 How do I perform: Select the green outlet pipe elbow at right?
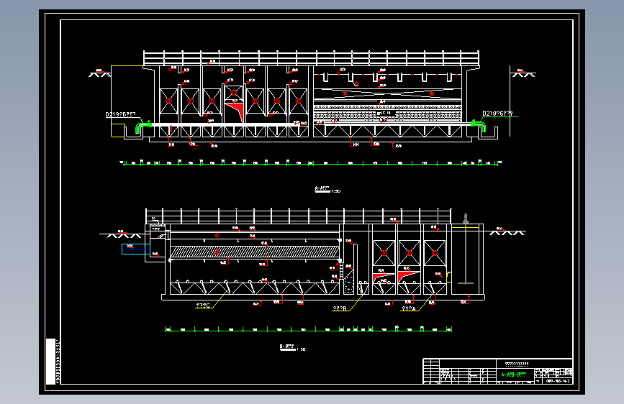point(479,125)
